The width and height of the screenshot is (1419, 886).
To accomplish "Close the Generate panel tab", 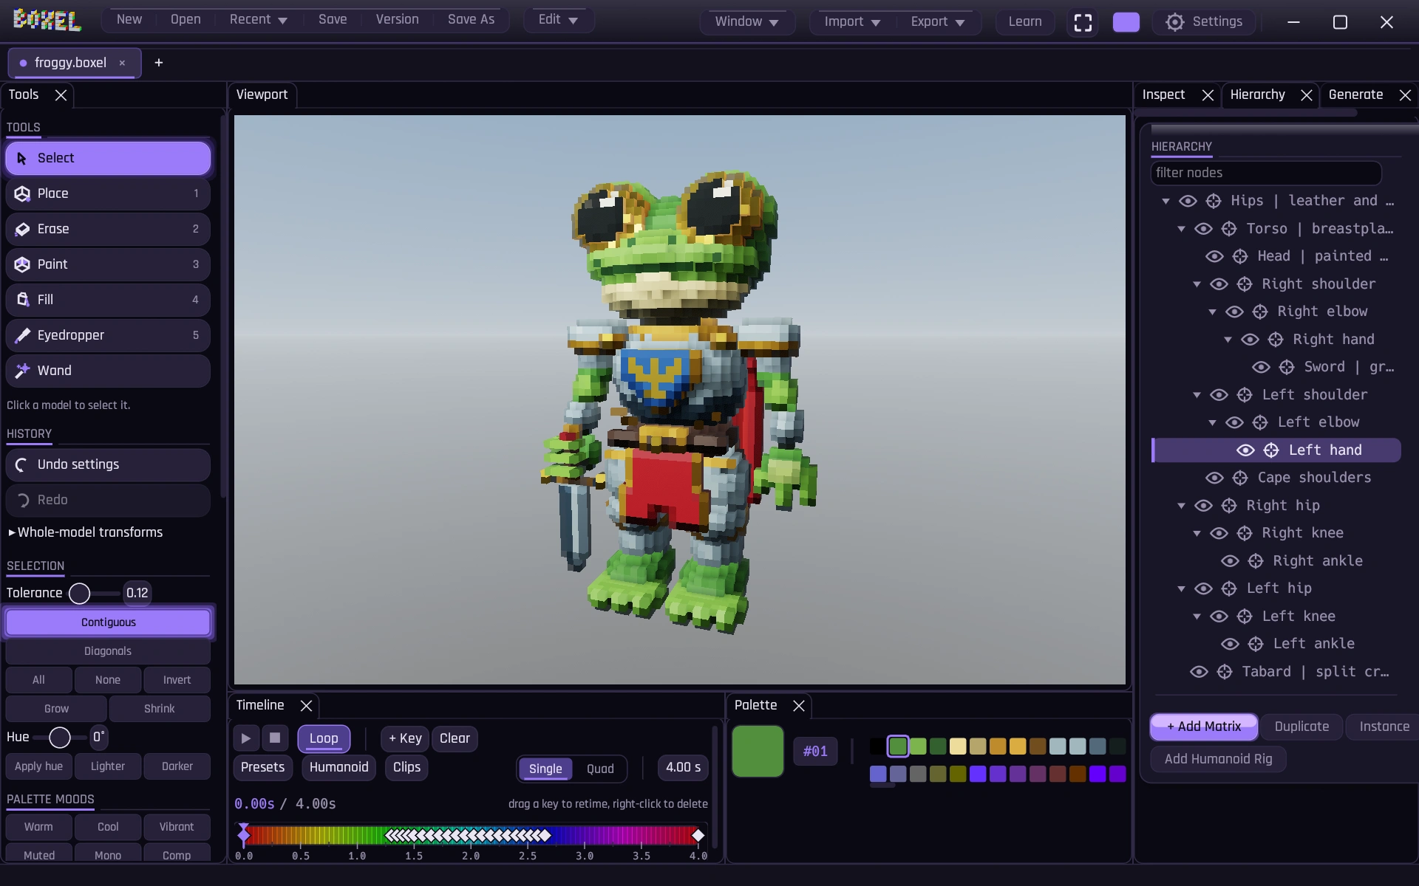I will tap(1405, 95).
